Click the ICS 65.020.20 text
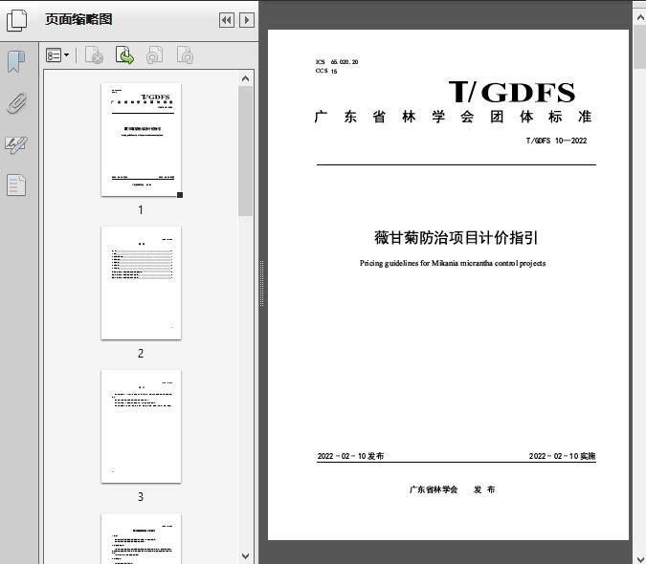 (x=337, y=62)
